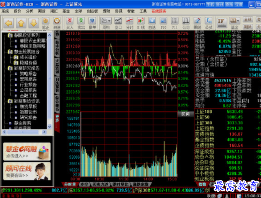
Task: Open the 修正 data correction tool
Action: 46,23
